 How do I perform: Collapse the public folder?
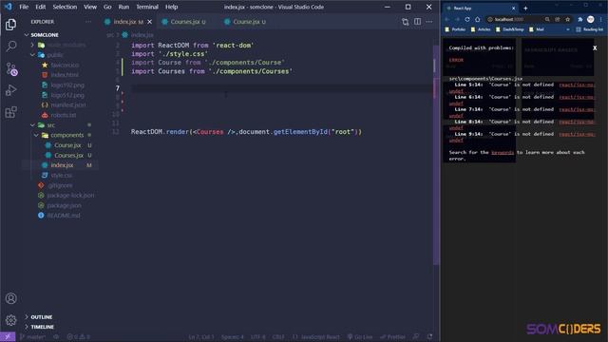click(32, 55)
